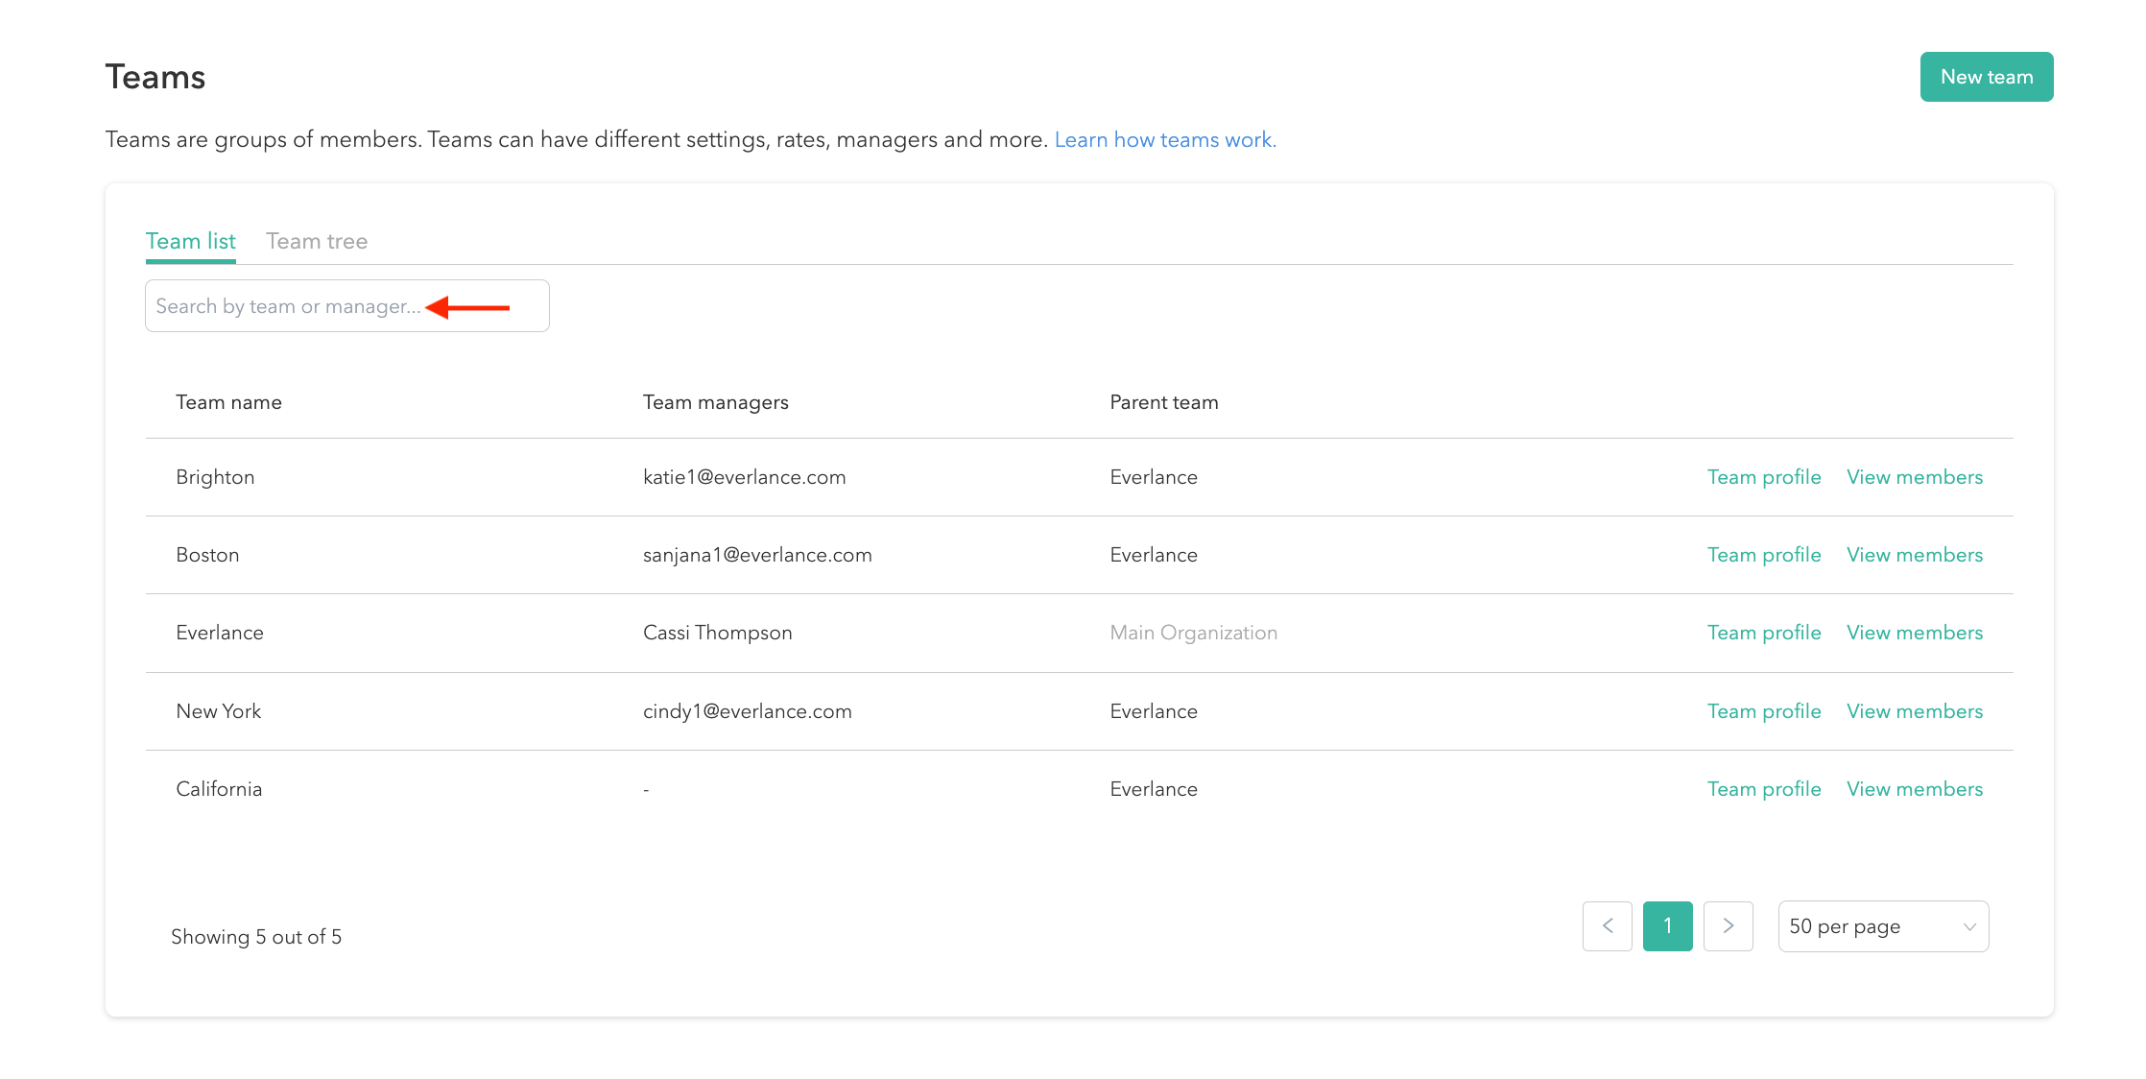Switch to the Team tree tab
2146x1079 pixels.
coord(317,241)
